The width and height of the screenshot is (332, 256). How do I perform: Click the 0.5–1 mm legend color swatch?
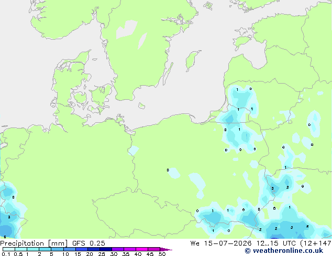(x=21, y=249)
